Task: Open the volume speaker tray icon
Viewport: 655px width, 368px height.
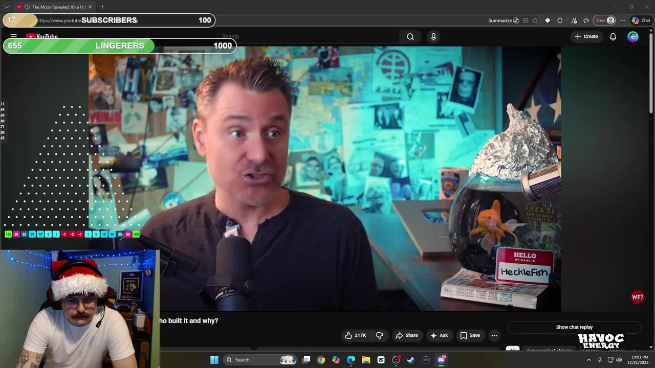Action: [x=619, y=360]
